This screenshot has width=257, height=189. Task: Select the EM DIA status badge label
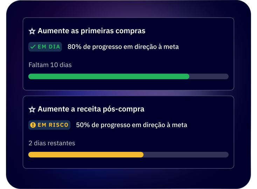[49, 47]
